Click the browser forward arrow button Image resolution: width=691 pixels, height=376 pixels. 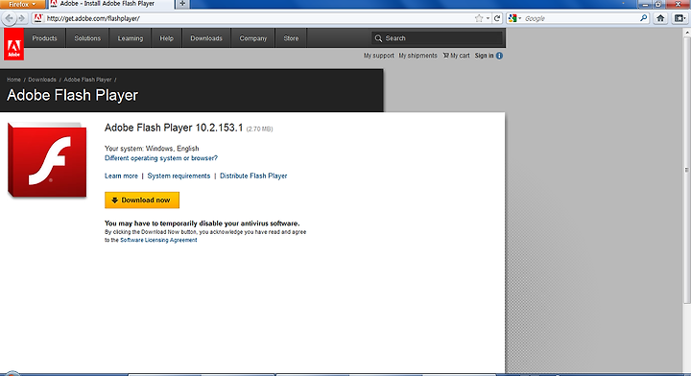point(21,18)
